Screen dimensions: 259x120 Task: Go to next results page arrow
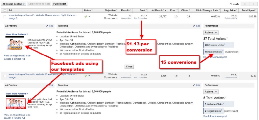[253, 4]
